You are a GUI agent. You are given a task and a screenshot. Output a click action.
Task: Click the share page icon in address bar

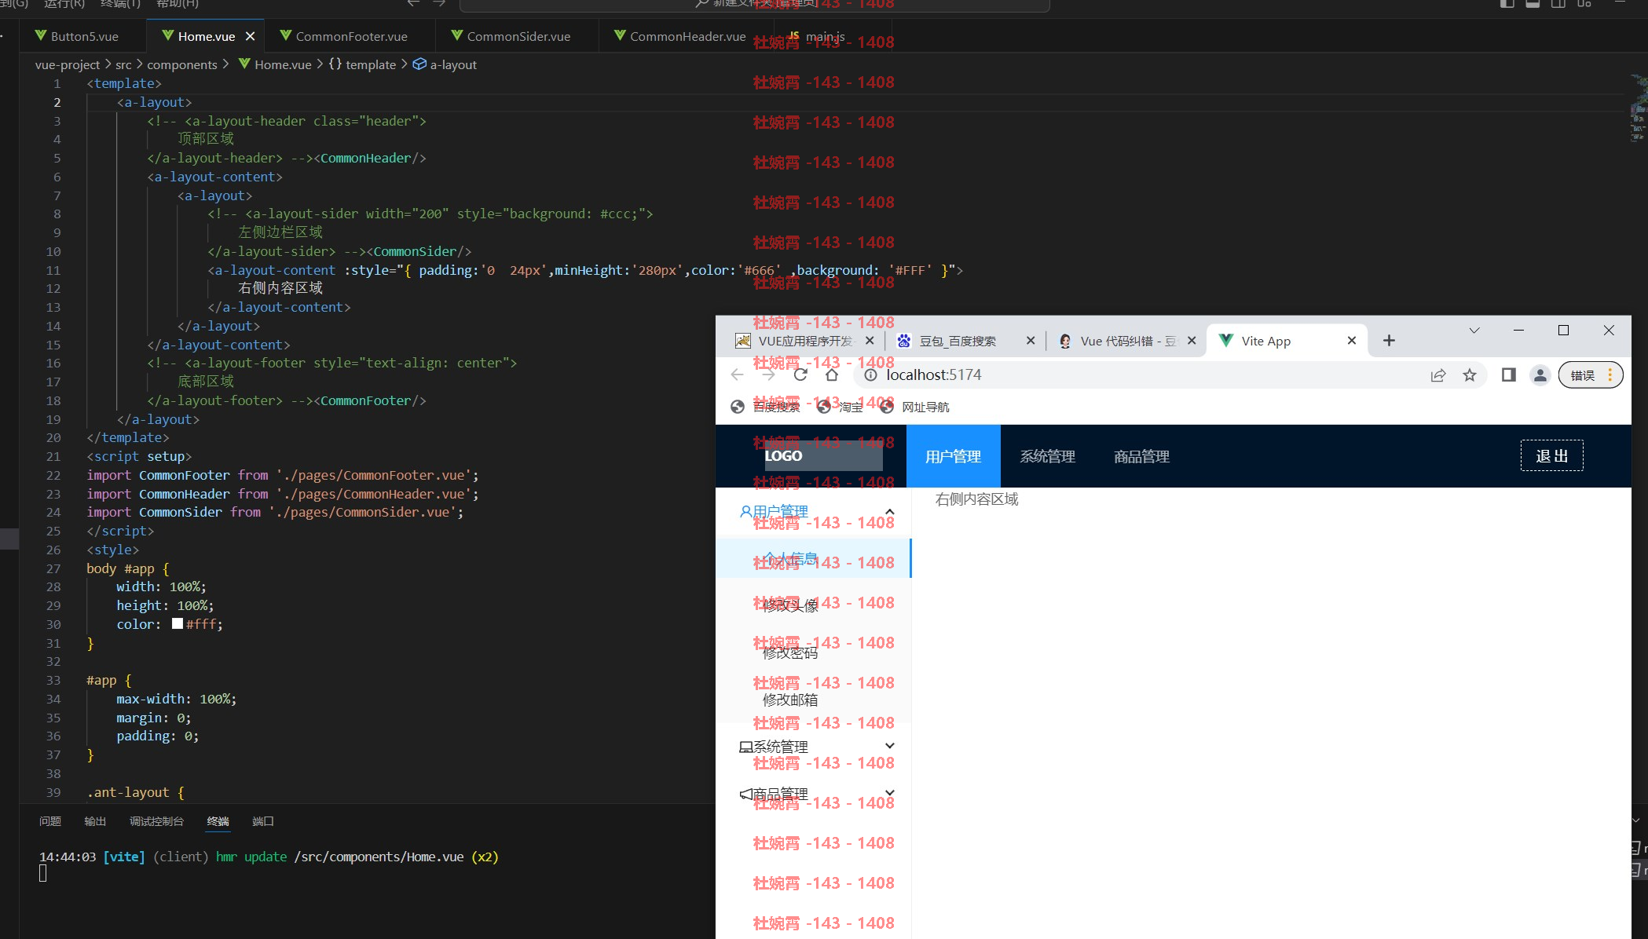[1438, 375]
